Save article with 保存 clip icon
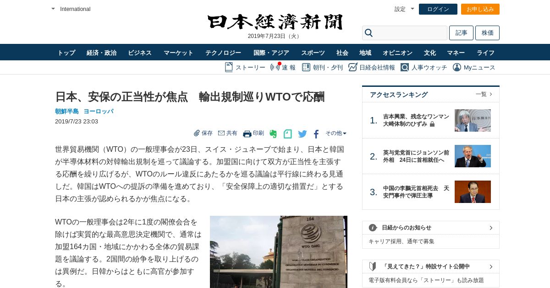Image resolution: width=550 pixels, height=288 pixels. click(197, 133)
